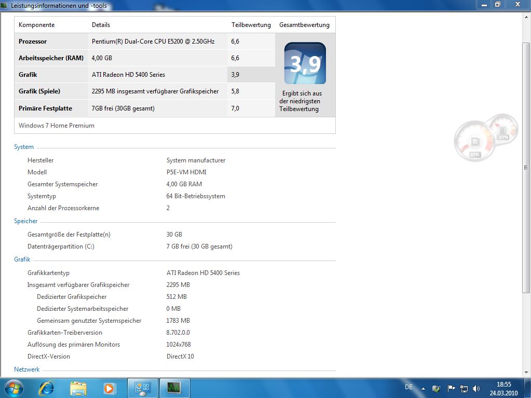Screen dimensions: 531x398
Task: Click the 1024x768 resolution value
Action: [179, 344]
